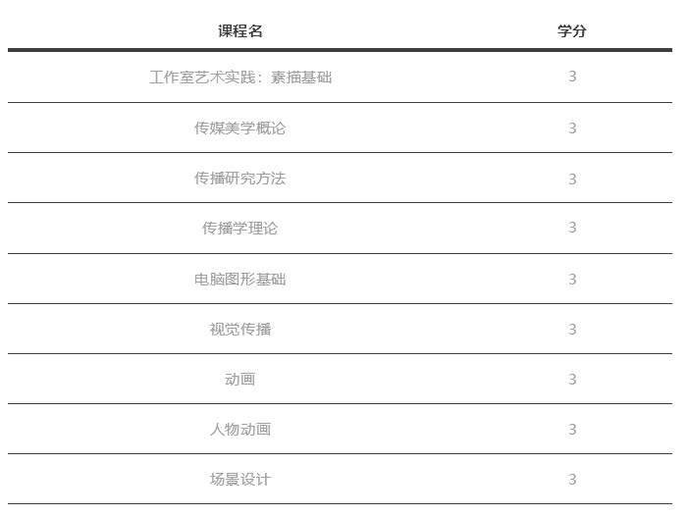Click the 课程名 column header
Image resolution: width=688 pixels, height=516 pixels.
pyautogui.click(x=240, y=30)
